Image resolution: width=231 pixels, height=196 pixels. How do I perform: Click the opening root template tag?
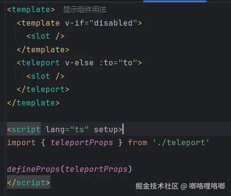[31, 10]
